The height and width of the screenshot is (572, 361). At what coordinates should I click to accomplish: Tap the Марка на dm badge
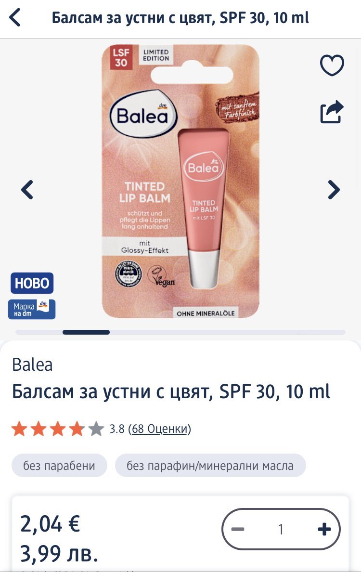tap(32, 309)
